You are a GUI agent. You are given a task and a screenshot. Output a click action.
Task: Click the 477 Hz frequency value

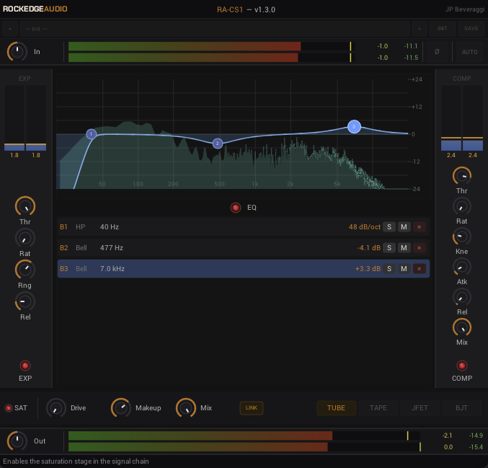(x=112, y=248)
